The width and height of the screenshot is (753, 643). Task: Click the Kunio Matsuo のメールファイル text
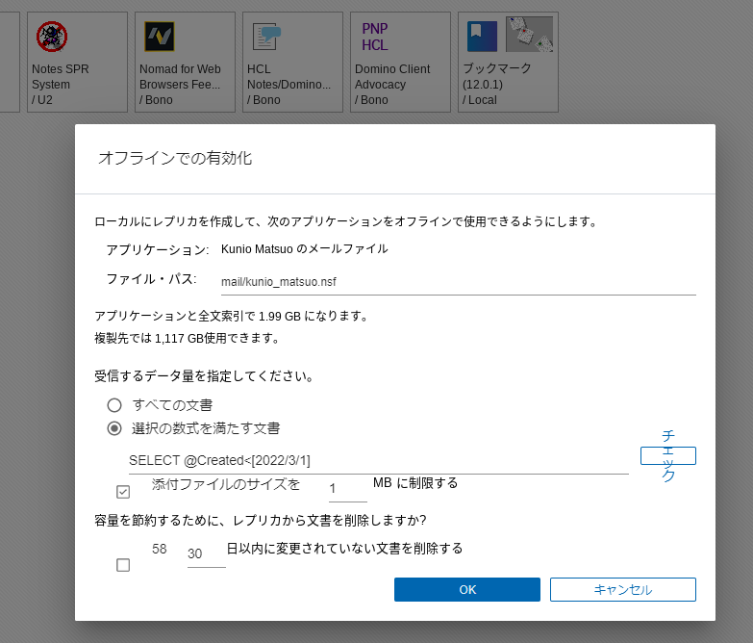coord(305,249)
